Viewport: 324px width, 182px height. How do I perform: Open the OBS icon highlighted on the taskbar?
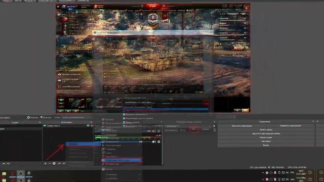20,173
